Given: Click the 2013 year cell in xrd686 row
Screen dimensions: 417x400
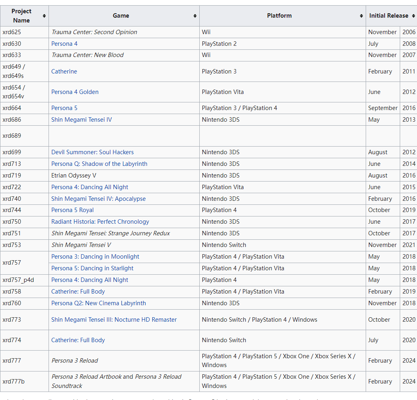Looking at the screenshot, I should 409,120.
